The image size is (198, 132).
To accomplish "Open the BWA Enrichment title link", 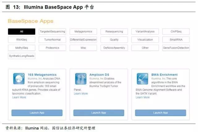I will point(164,75).
